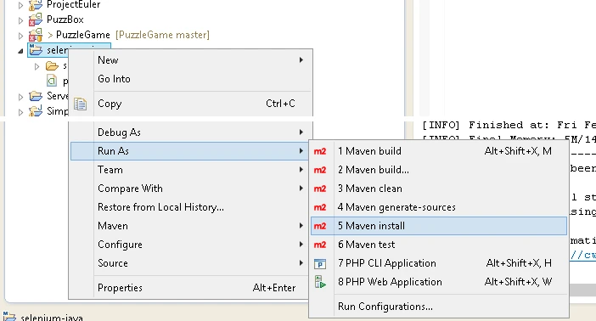The image size is (596, 321).
Task: Choose 2 Maven build...
Action: pos(439,170)
